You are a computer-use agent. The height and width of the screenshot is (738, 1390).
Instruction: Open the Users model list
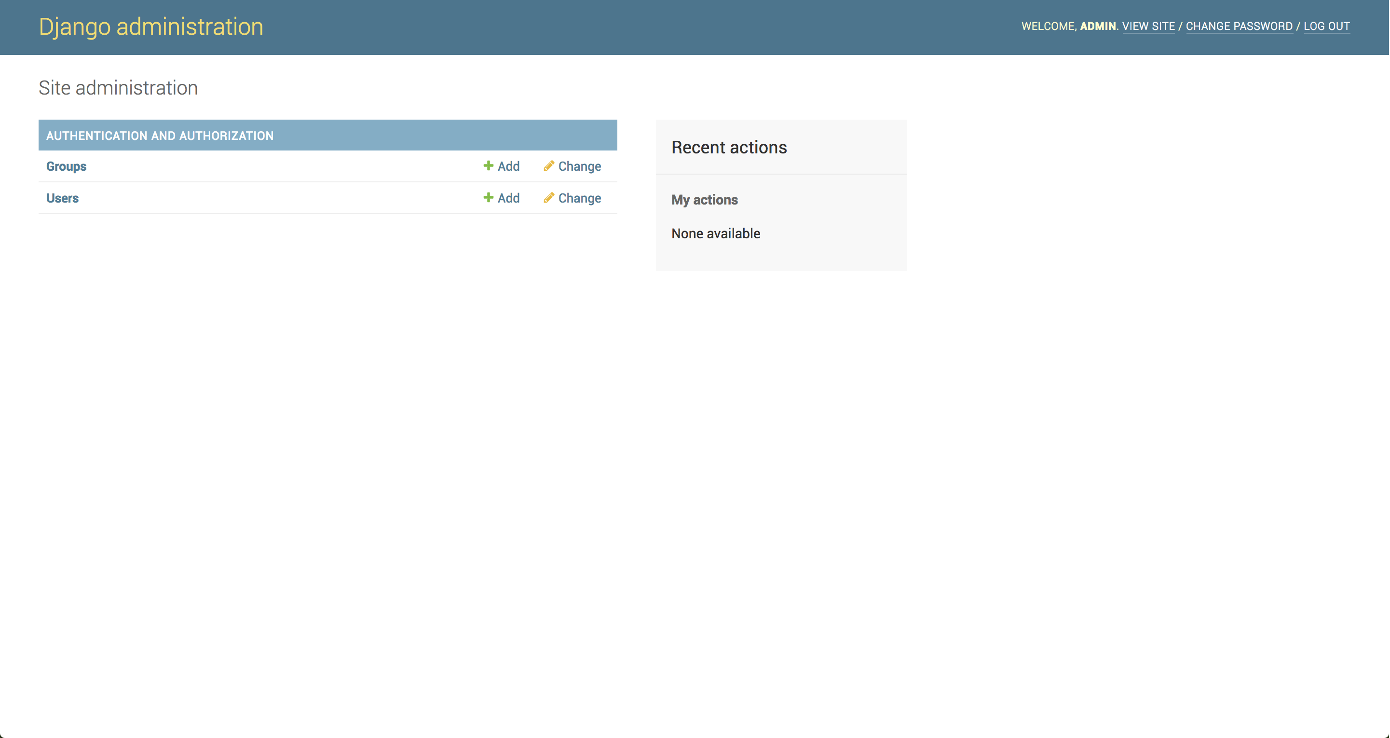(62, 198)
